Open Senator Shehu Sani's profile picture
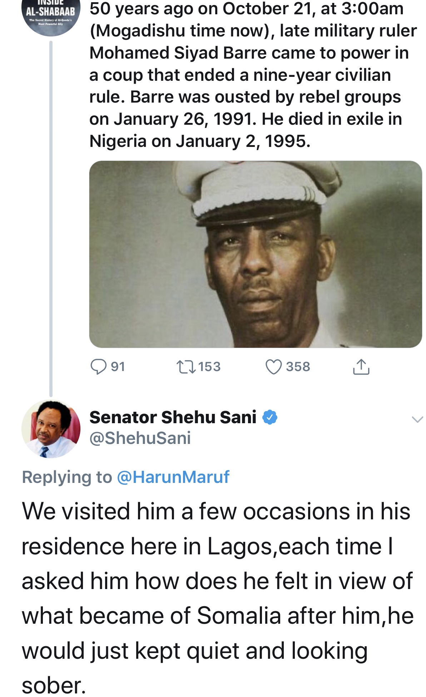This screenshot has height=697, width=426. [x=51, y=429]
